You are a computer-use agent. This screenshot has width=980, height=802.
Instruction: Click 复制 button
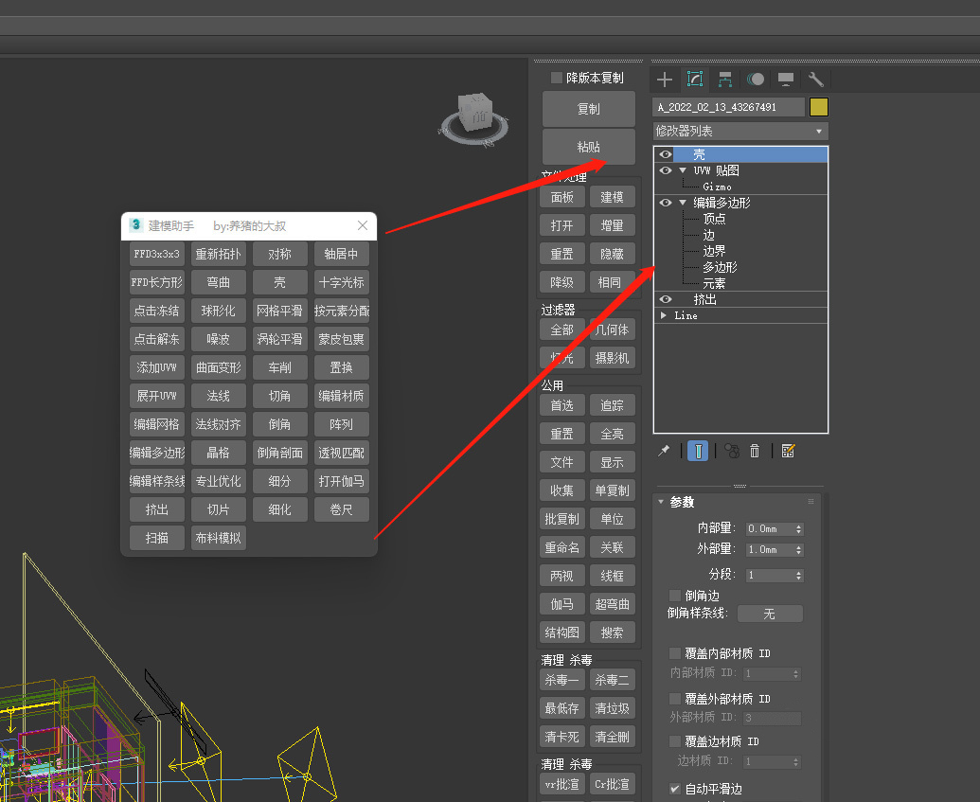point(588,109)
